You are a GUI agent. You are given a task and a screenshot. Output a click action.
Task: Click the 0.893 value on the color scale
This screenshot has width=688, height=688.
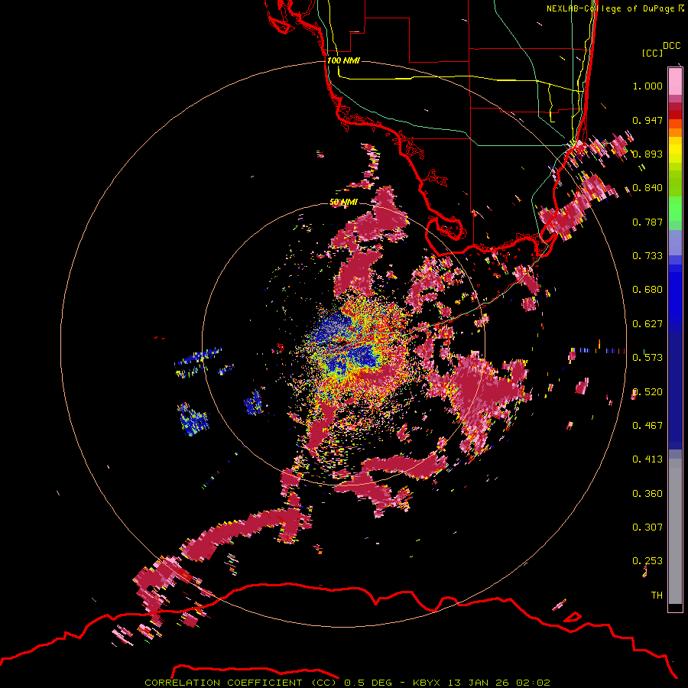[x=647, y=154]
